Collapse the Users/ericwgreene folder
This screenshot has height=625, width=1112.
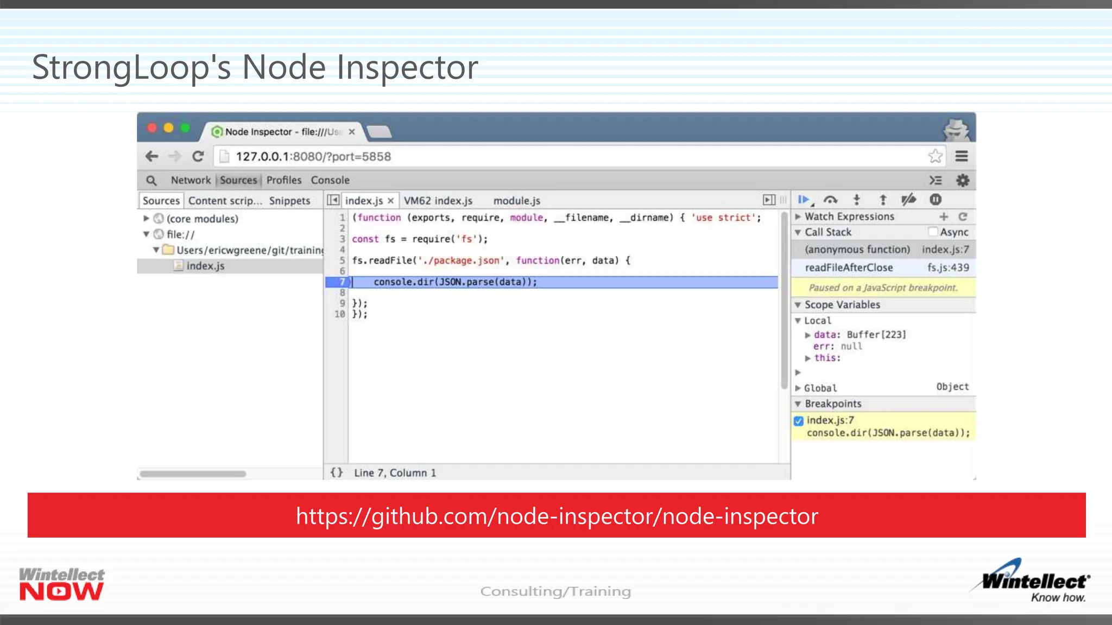(156, 250)
